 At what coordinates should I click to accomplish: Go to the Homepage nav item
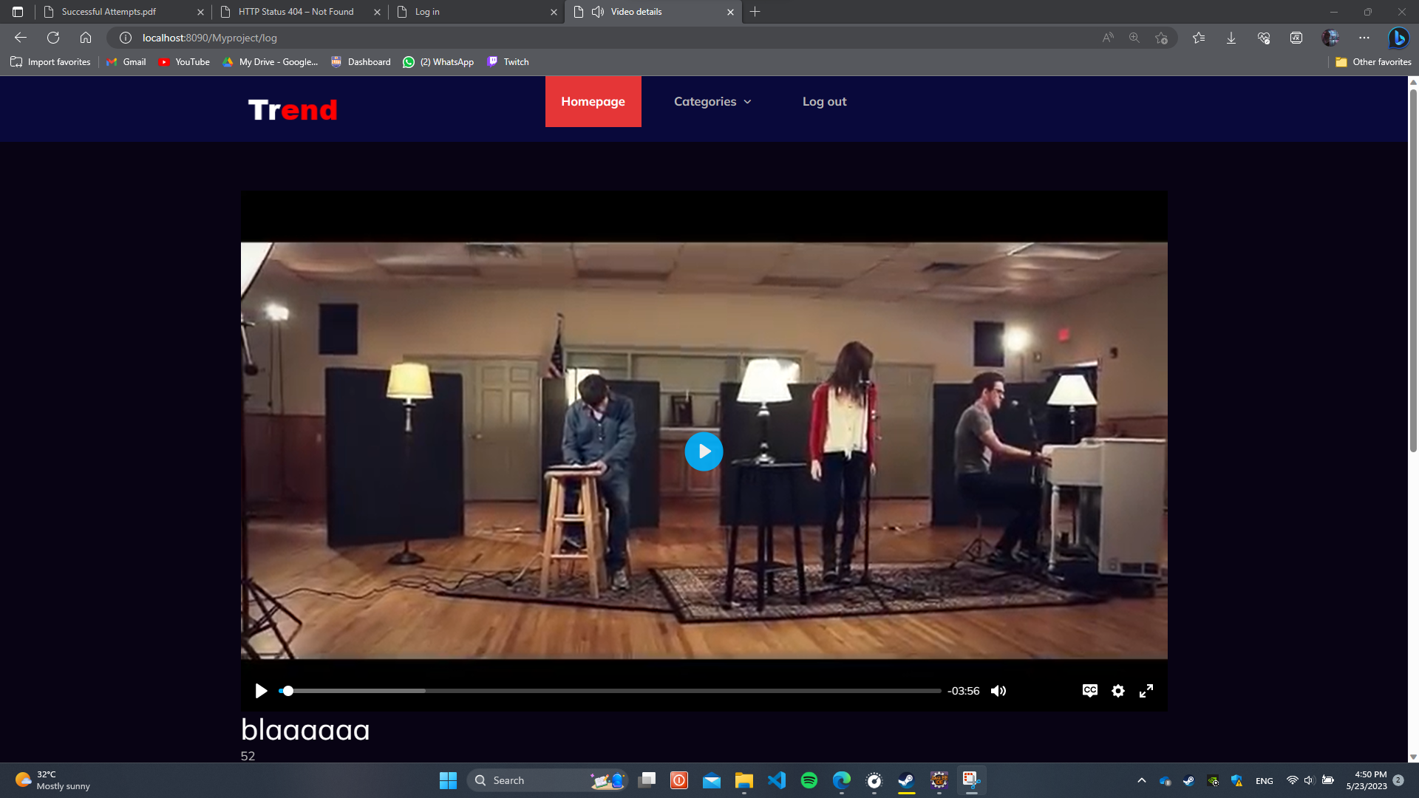593,101
